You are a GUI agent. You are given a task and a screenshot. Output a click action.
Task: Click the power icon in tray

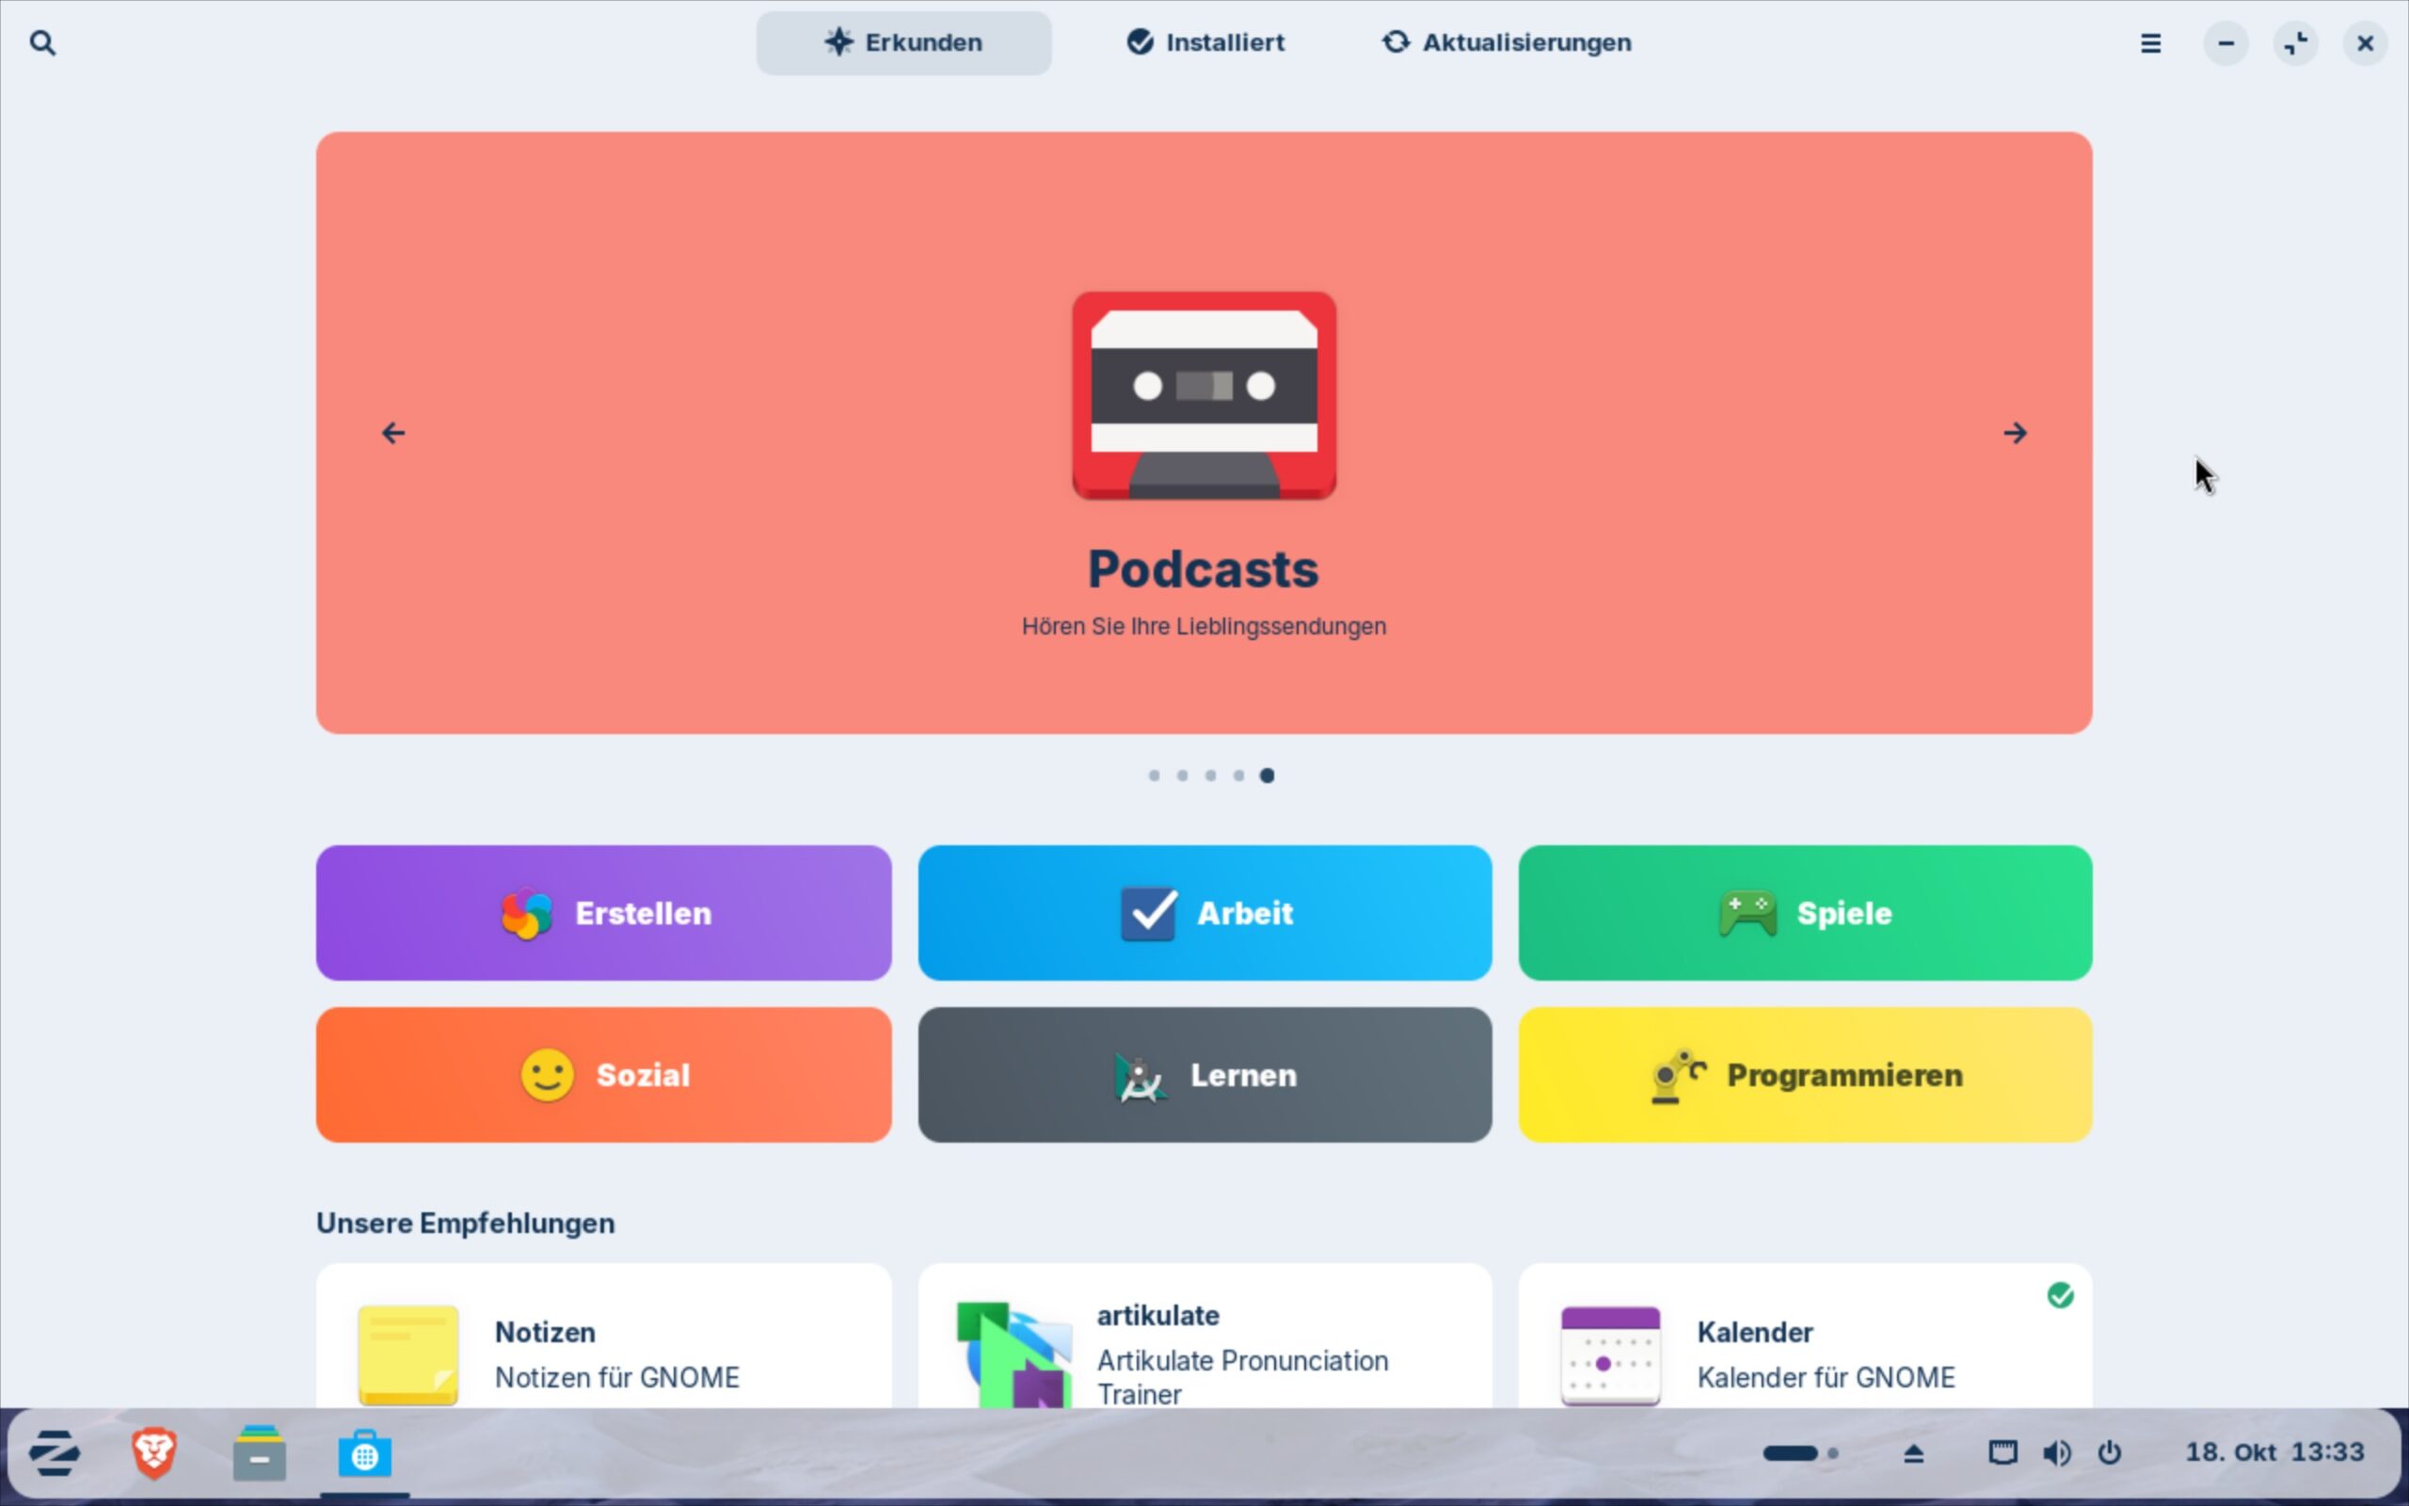pyautogui.click(x=2110, y=1453)
